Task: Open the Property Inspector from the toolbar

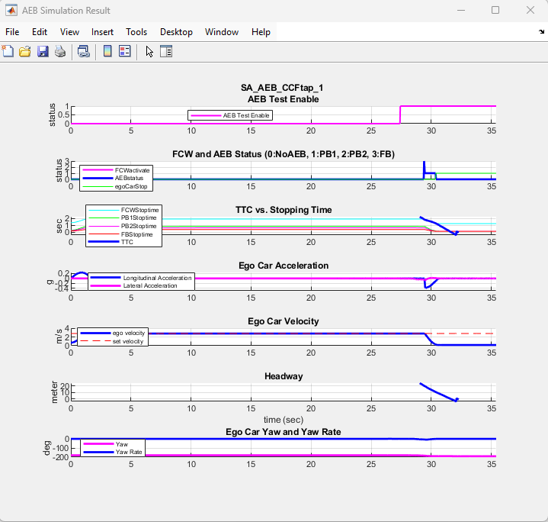Action: [166, 52]
